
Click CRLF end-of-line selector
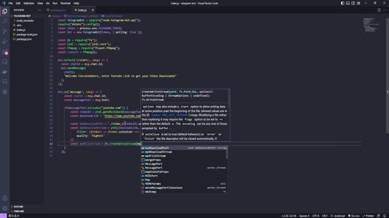pos(325,216)
